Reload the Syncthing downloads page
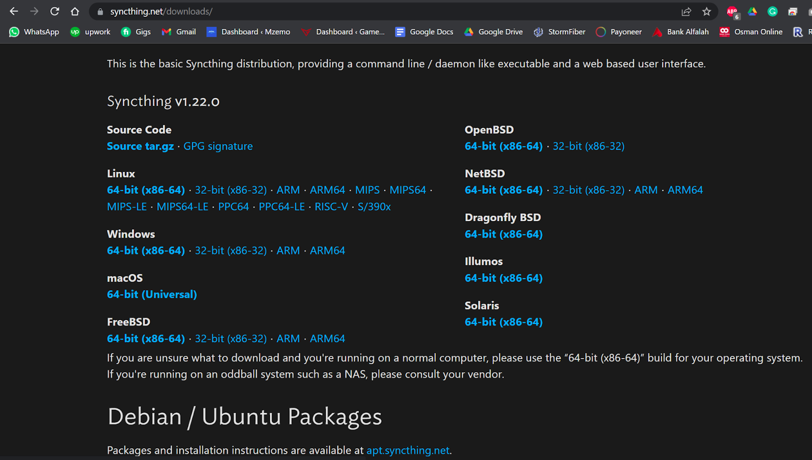Screen dimensions: 812x460 coord(55,11)
